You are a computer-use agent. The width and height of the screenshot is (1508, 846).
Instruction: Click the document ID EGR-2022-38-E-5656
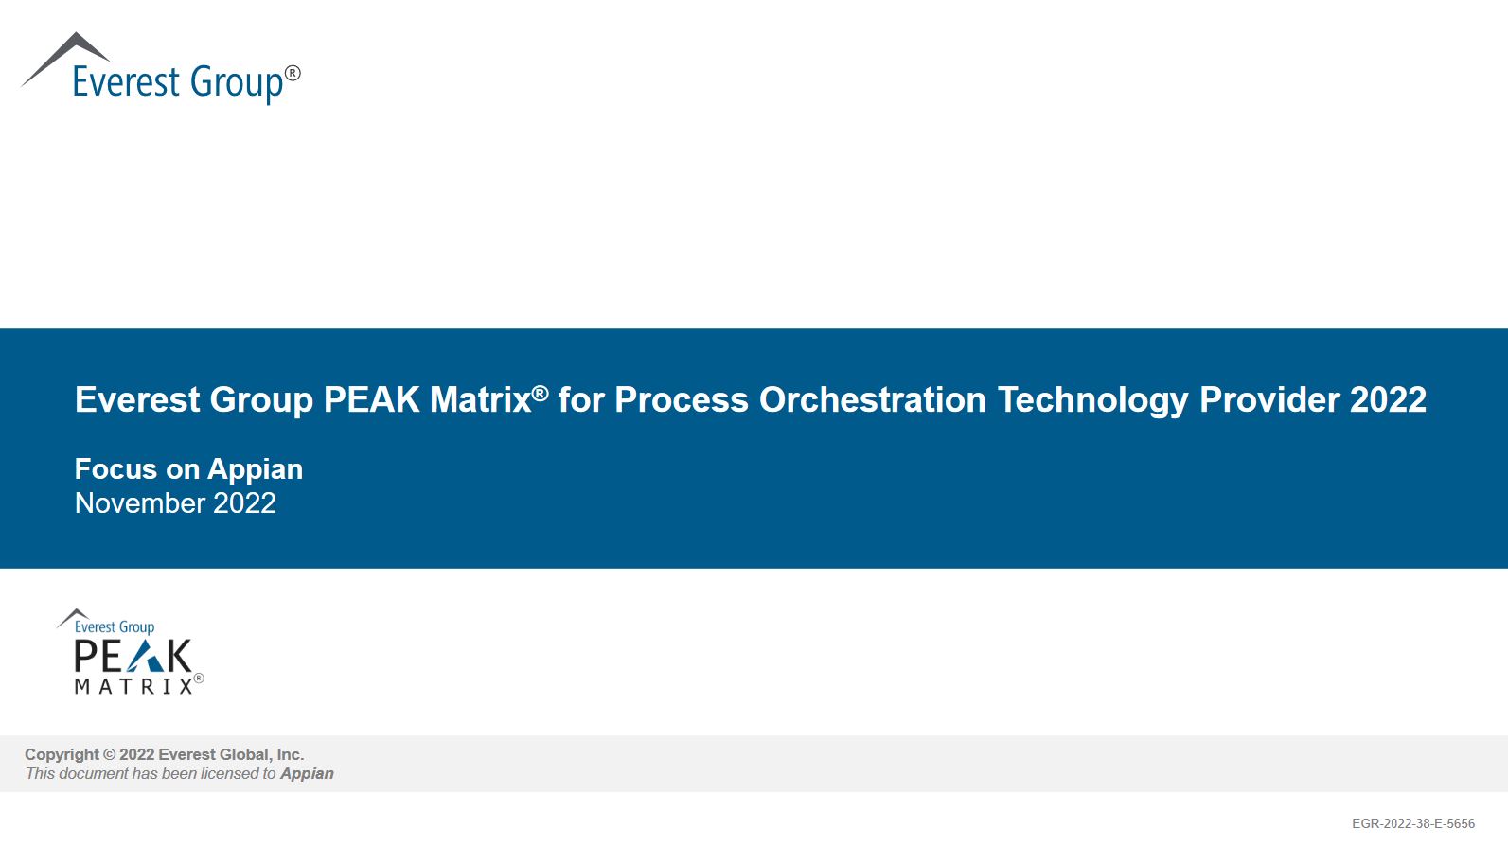coord(1413,823)
